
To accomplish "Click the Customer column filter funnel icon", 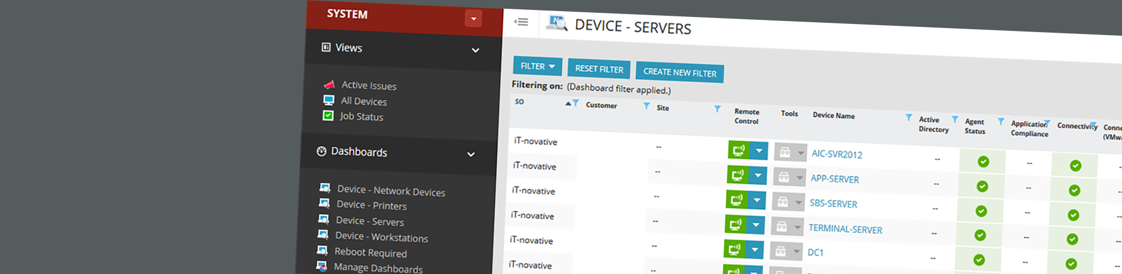I will click(x=646, y=106).
